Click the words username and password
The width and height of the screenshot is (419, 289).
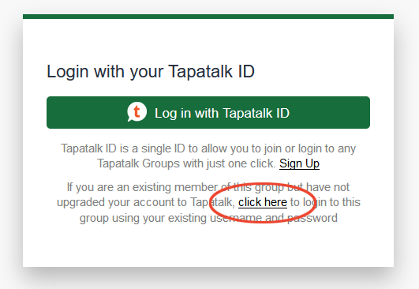click(274, 218)
